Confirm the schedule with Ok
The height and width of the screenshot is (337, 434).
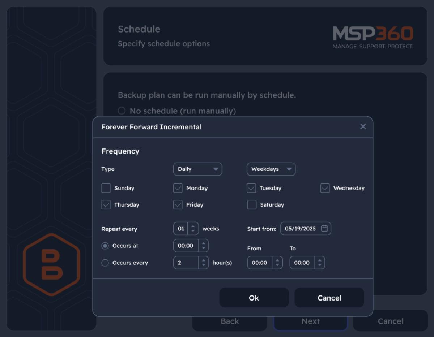coord(254,298)
